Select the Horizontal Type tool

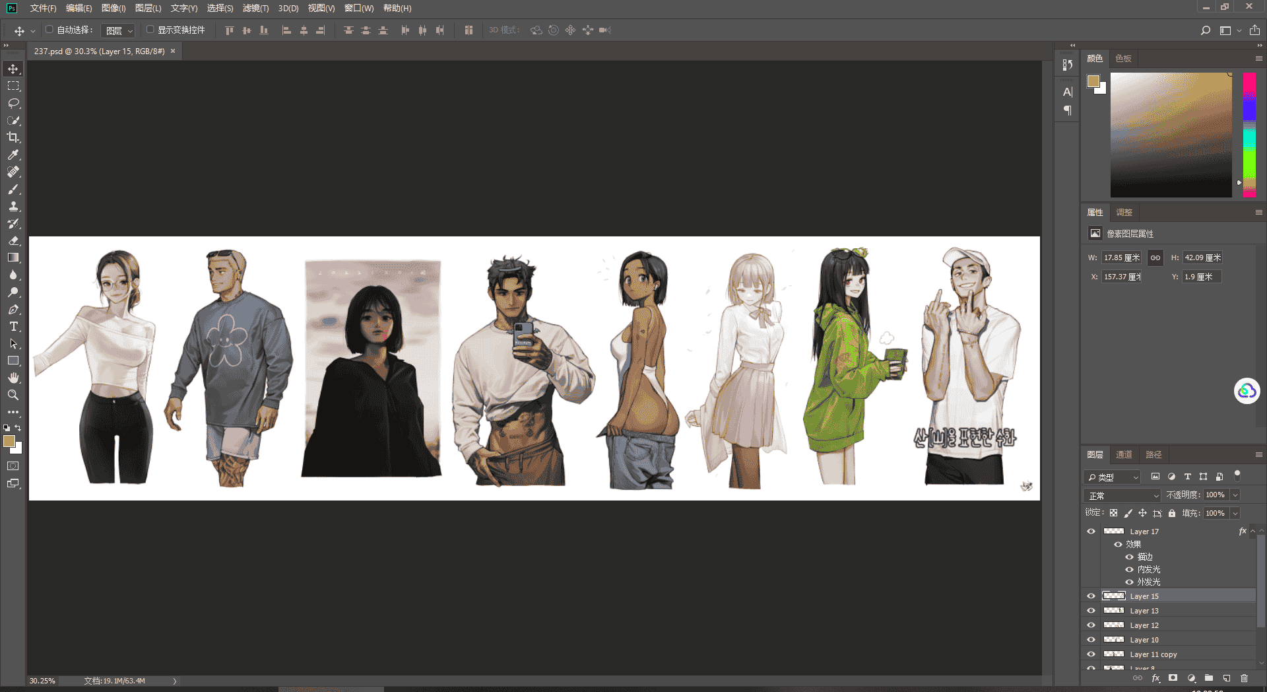click(x=13, y=327)
